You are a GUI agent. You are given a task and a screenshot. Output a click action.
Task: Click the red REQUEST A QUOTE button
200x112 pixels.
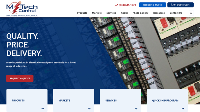(x=20, y=78)
